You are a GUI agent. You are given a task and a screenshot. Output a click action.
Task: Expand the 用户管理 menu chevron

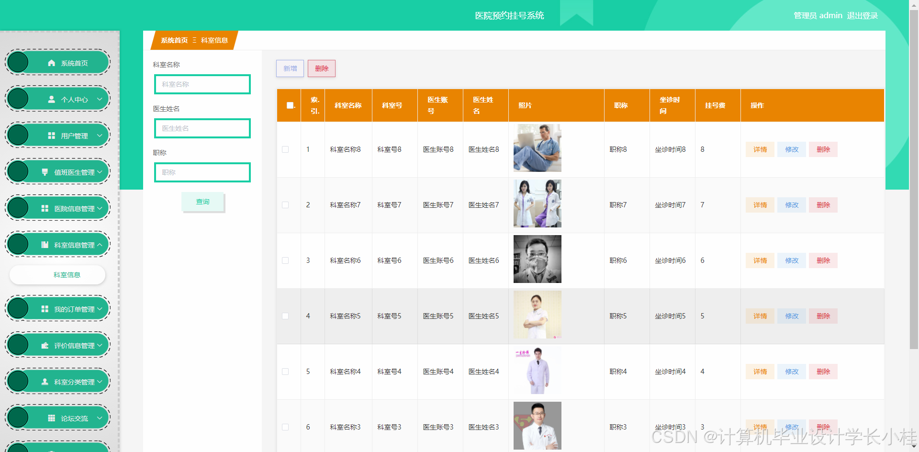click(x=100, y=136)
